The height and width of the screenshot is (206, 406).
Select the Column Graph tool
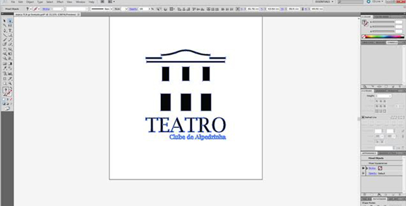[x=10, y=74]
